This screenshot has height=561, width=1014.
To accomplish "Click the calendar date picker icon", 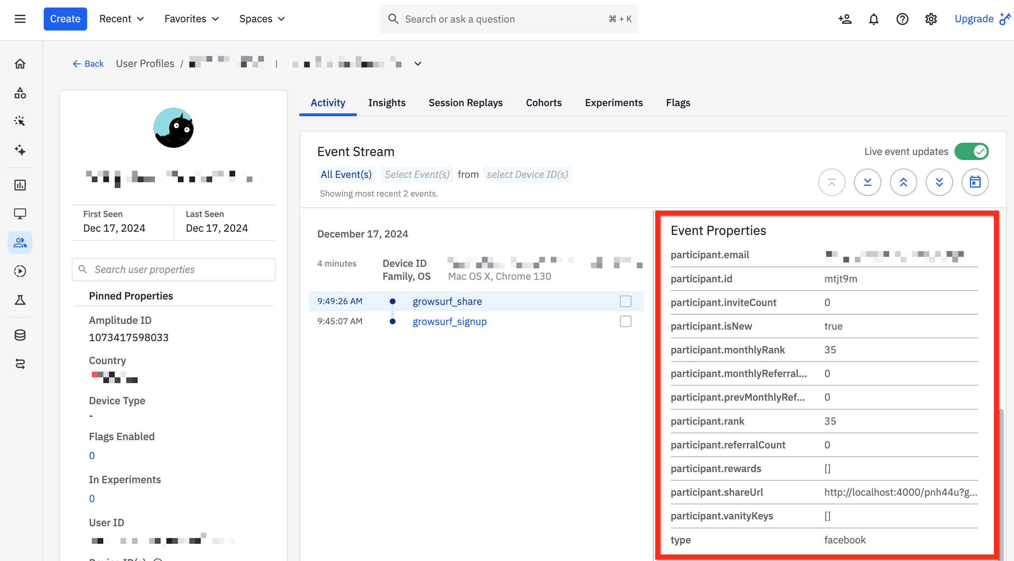I will (x=975, y=182).
